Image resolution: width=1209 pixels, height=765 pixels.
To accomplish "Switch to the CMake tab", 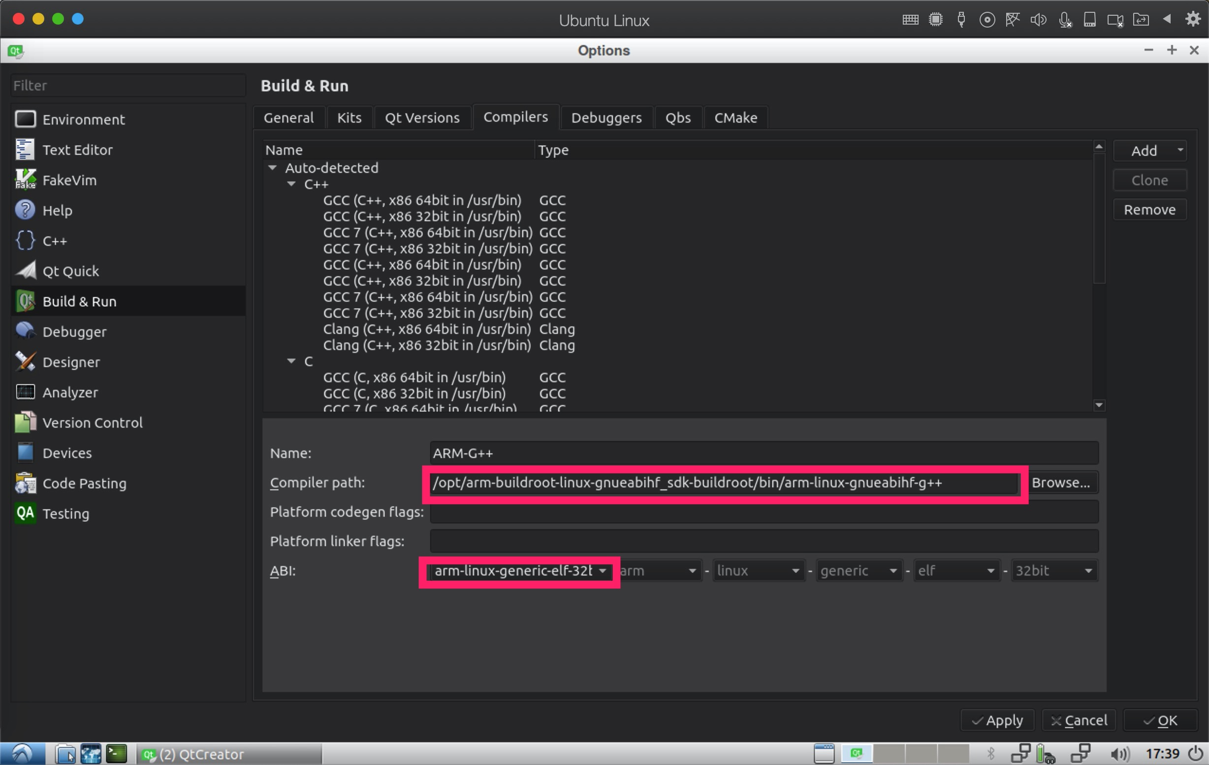I will coord(735,118).
